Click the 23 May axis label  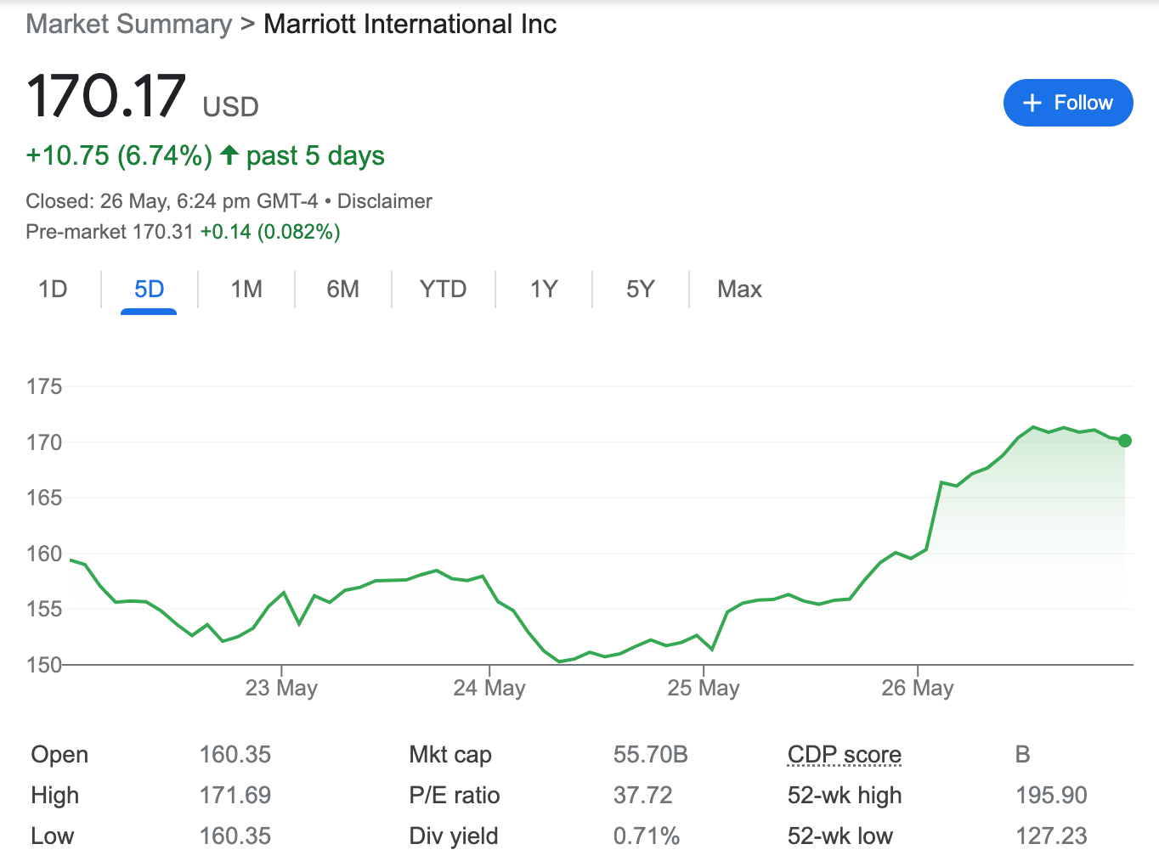tap(281, 688)
